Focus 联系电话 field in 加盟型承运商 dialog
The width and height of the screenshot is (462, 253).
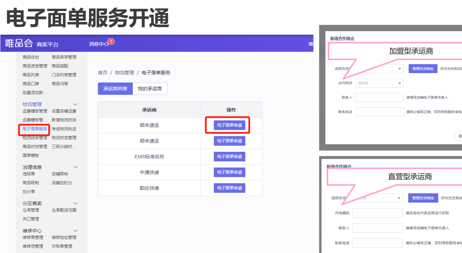[x=379, y=112]
